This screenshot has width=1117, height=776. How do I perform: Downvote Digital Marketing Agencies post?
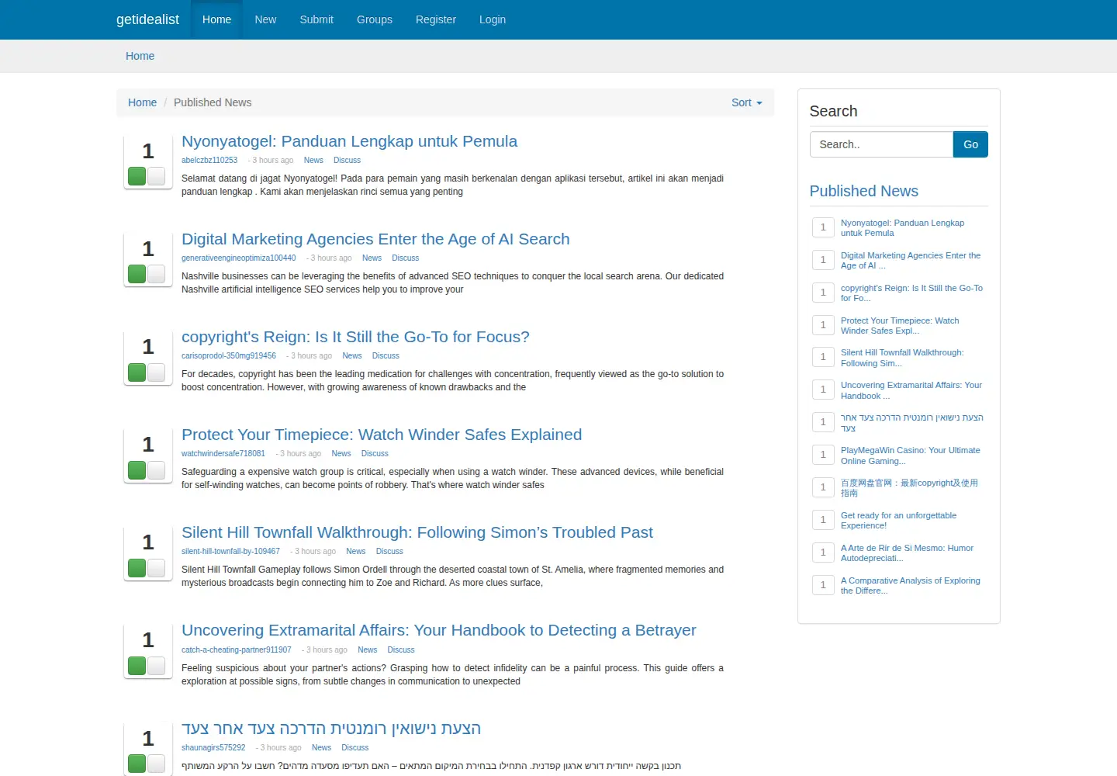tap(156, 274)
